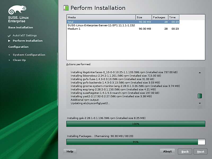The image size is (212, 159).
Task: Click the Base Installation heading
Action: (x=21, y=28)
